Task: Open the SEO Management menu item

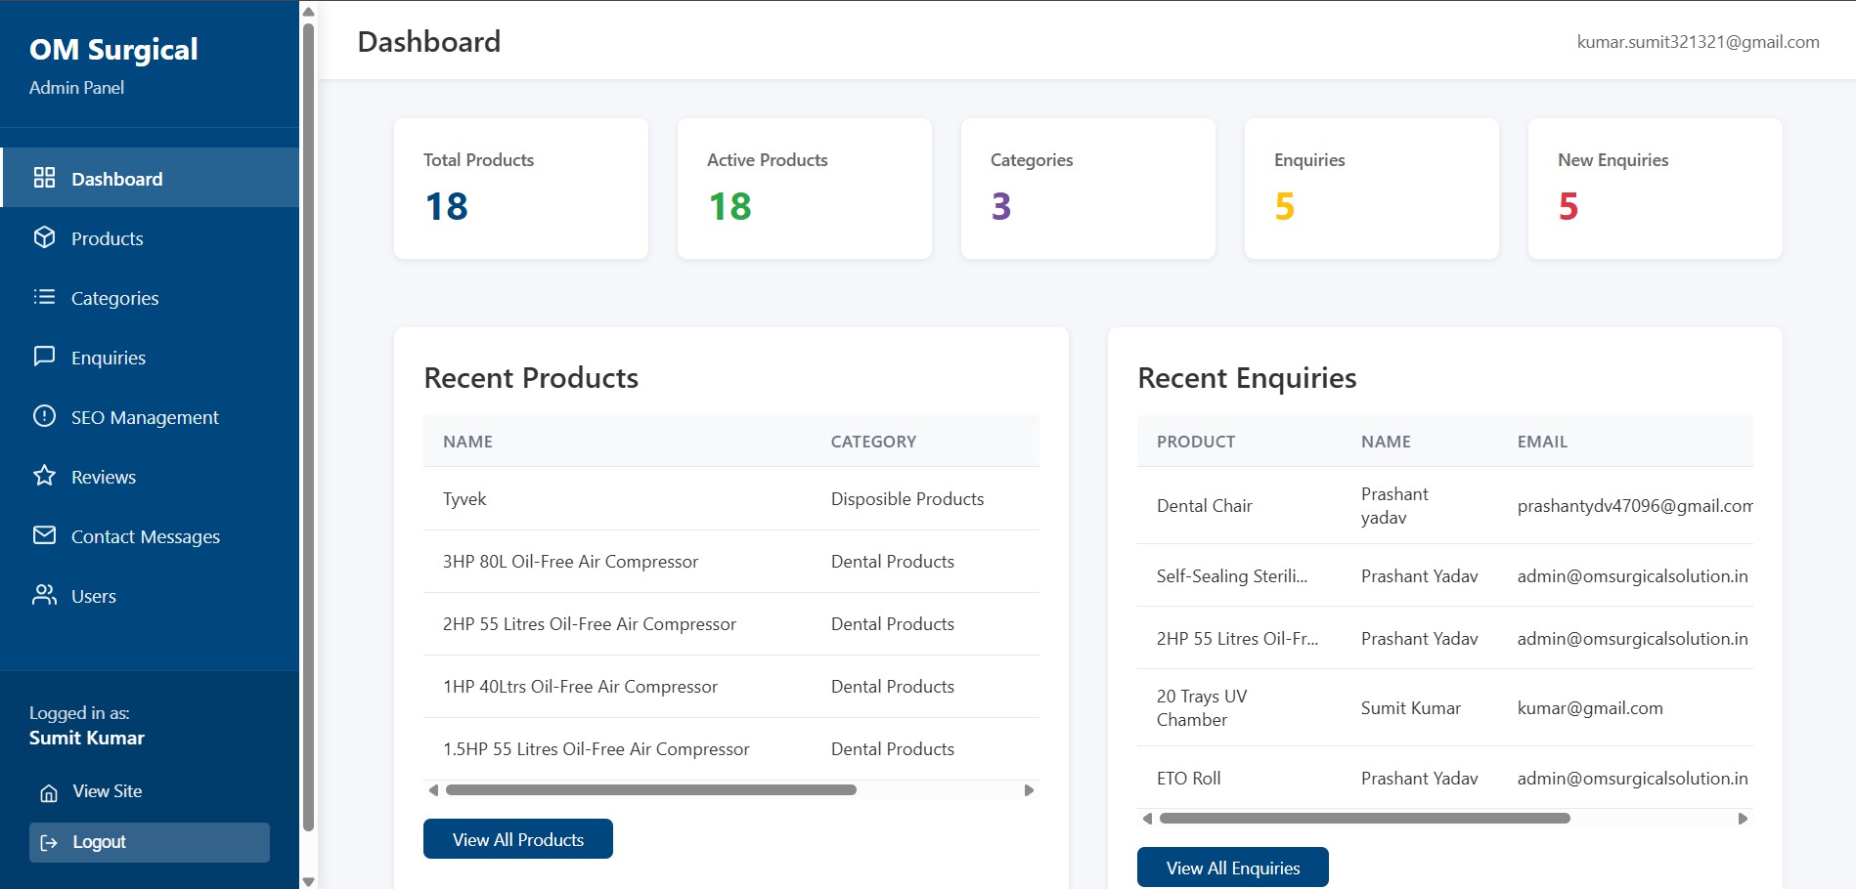Action: [x=145, y=417]
